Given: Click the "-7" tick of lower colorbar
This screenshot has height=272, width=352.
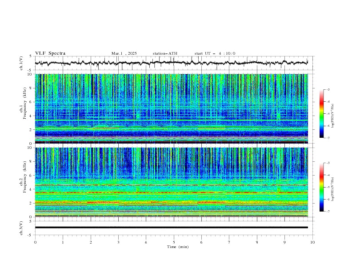Looking at the screenshot, I should (x=328, y=212).
